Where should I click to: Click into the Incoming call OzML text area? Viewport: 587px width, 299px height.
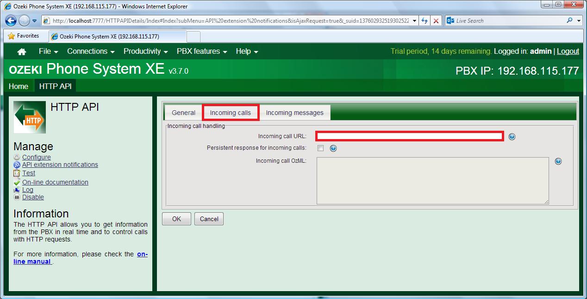(x=433, y=181)
